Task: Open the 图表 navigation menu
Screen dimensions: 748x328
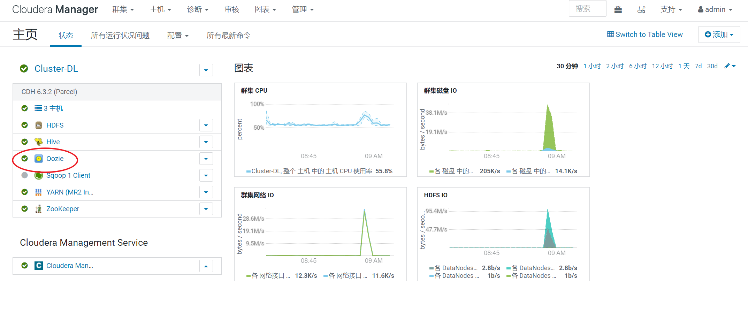Action: 266,9
